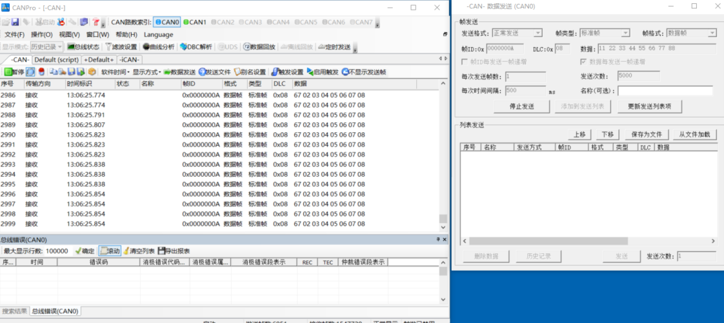
Task: Open 触发设置 trigger settings
Action: (x=288, y=72)
